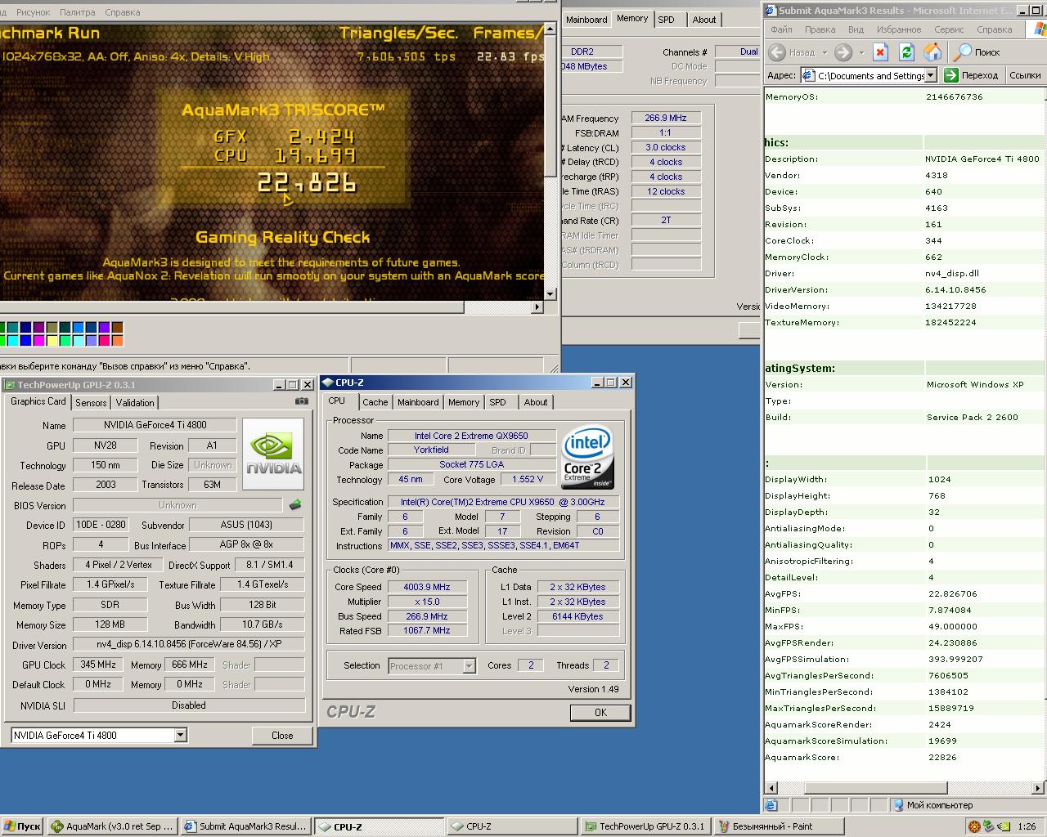
Task: Click the DRAM Frequency value 266.9 MHz
Action: tap(666, 118)
